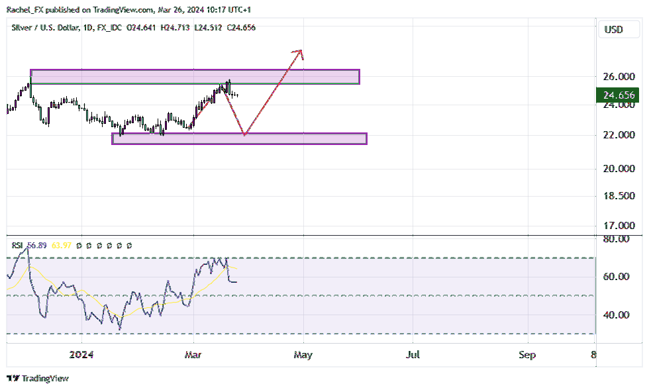Screen dimensions: 649x390
Task: Click the 2024 time axis label
Action: pos(81,355)
